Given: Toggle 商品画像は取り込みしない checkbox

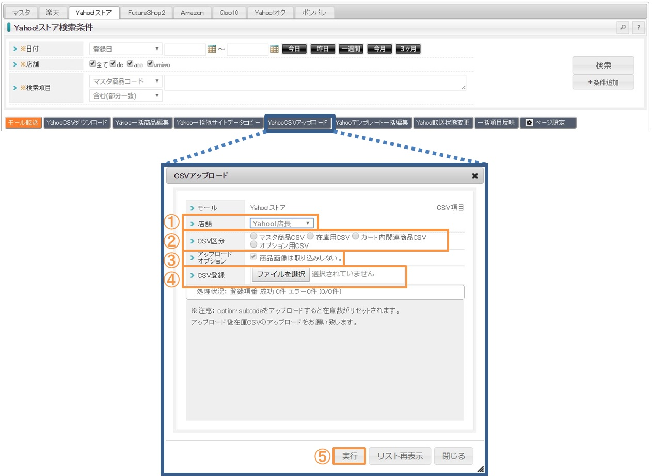Looking at the screenshot, I should (253, 256).
